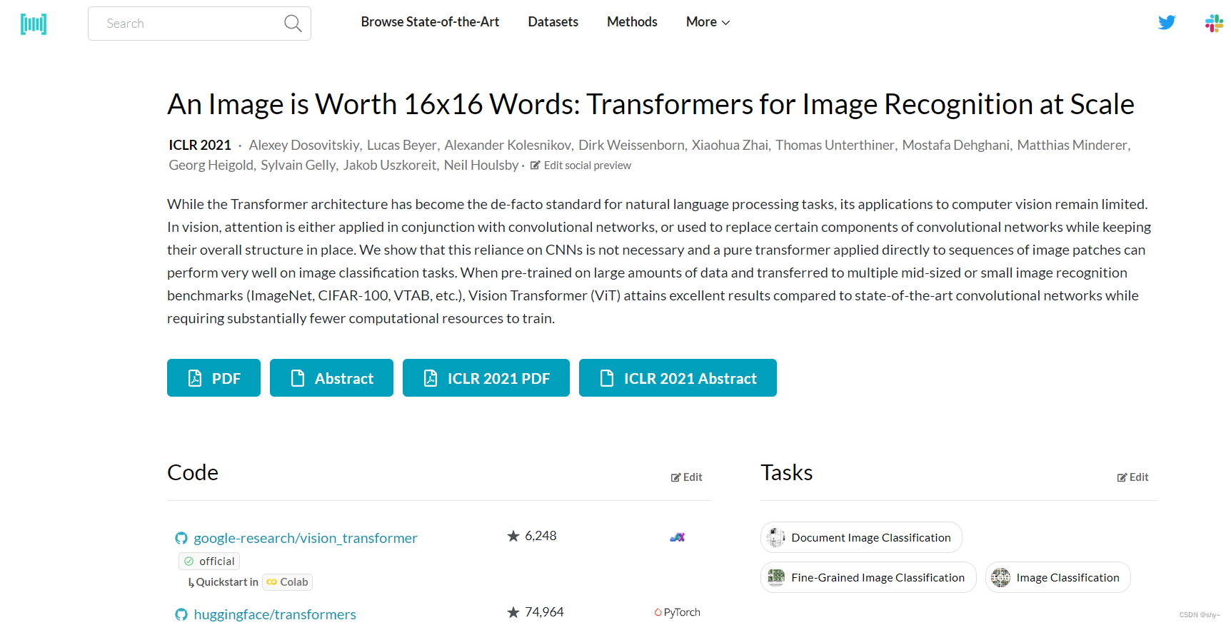
Task: Open google-research/vision_transformer repository link
Action: (306, 538)
